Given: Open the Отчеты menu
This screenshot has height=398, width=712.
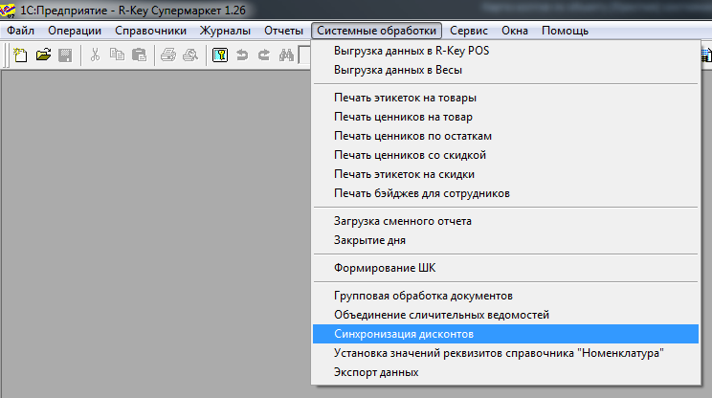Looking at the screenshot, I should (282, 31).
